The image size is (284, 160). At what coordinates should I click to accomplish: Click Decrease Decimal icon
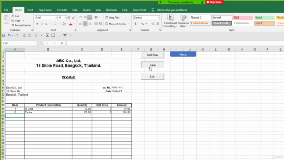click(158, 24)
